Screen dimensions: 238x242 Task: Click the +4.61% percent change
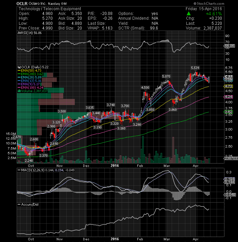click(x=214, y=14)
